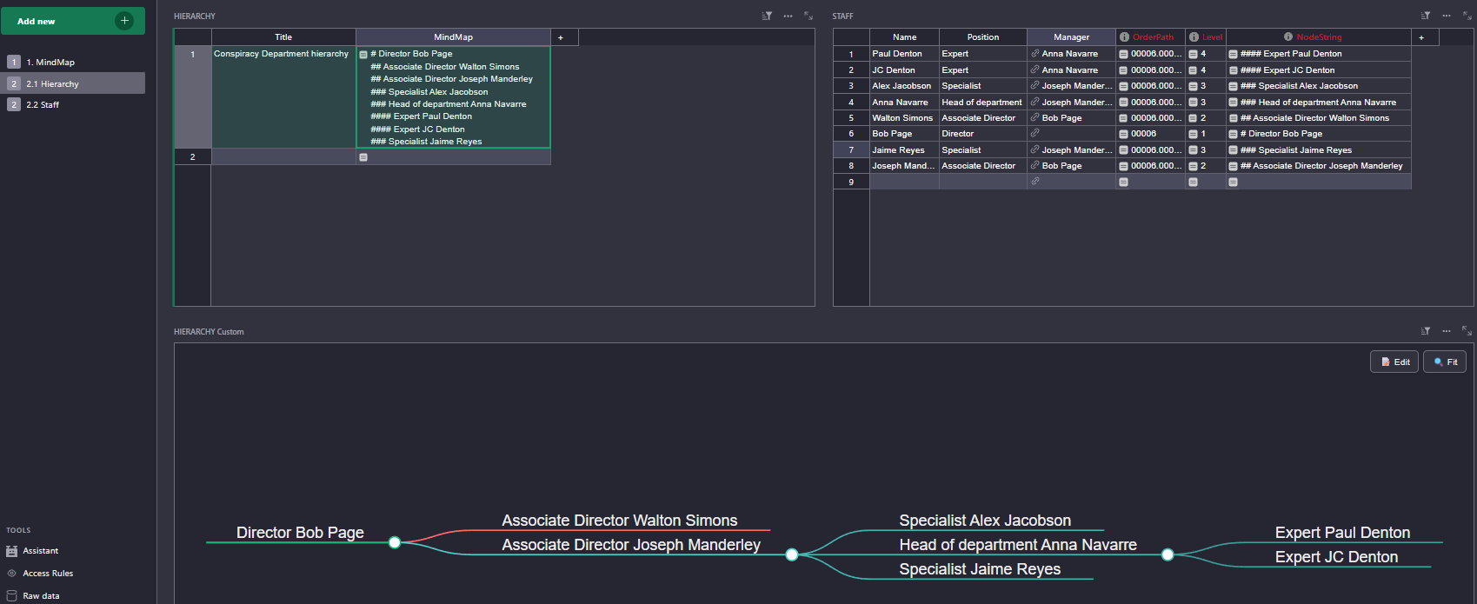Select the Manager column header
This screenshot has height=604, width=1477.
point(1071,37)
